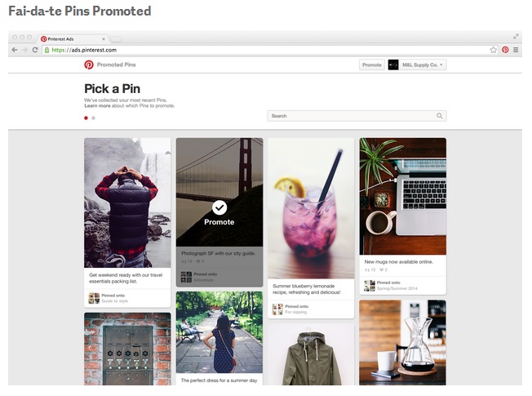This screenshot has height=396, width=532.
Task: Click the ads.pinterest.com address bar
Action: point(270,50)
